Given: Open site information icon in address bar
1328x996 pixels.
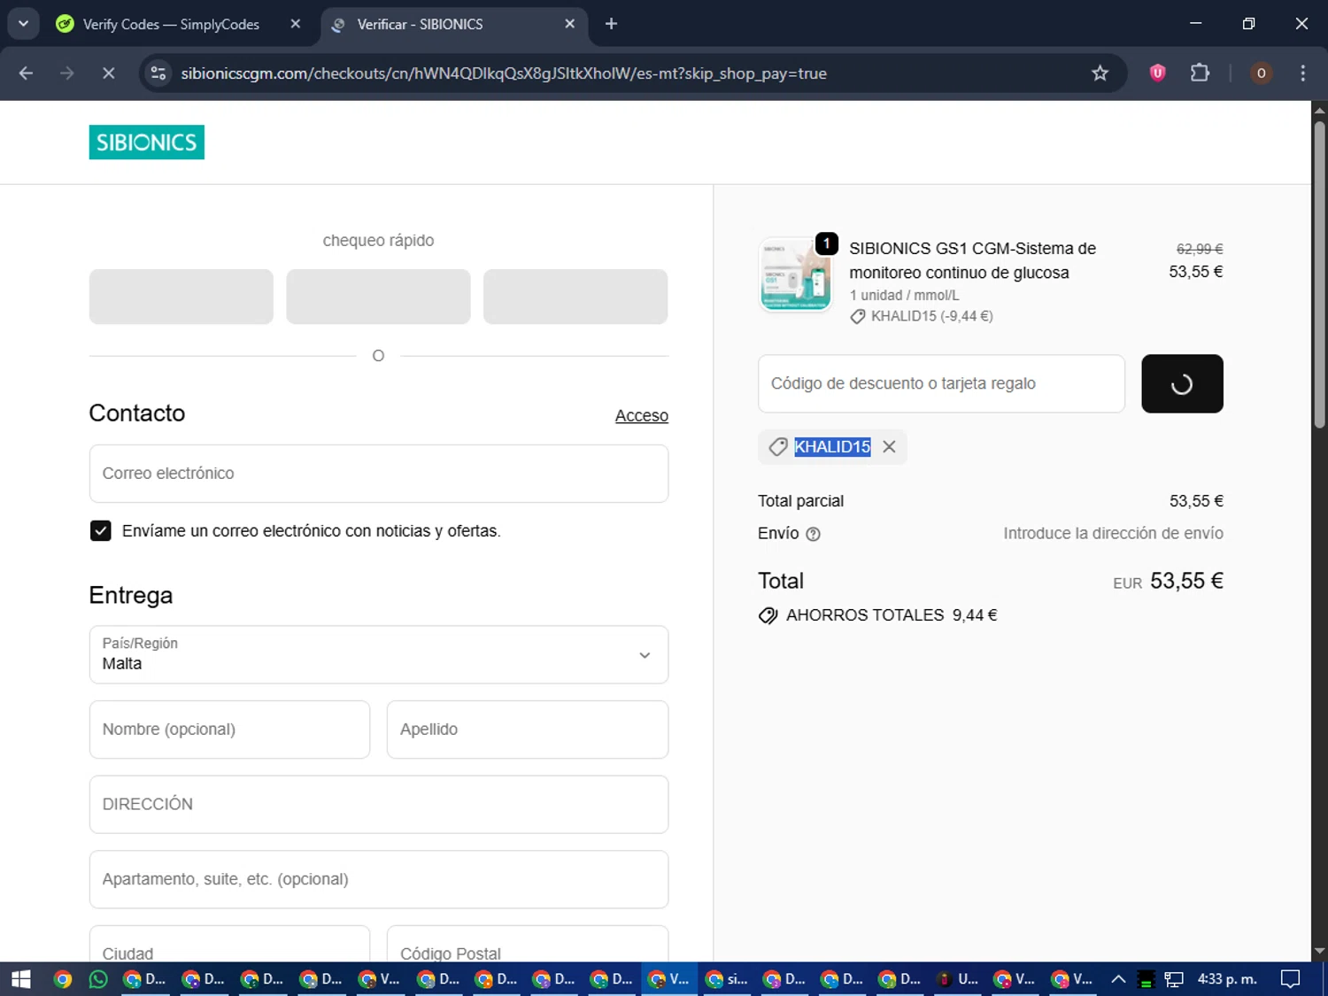Looking at the screenshot, I should tap(158, 73).
